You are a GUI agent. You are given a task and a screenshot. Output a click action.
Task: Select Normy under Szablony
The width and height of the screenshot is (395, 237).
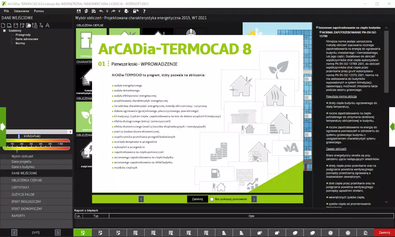tap(20, 43)
